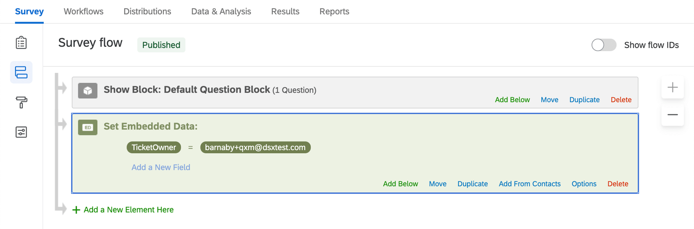
Task: Open the Data & Analysis tab
Action: click(221, 11)
